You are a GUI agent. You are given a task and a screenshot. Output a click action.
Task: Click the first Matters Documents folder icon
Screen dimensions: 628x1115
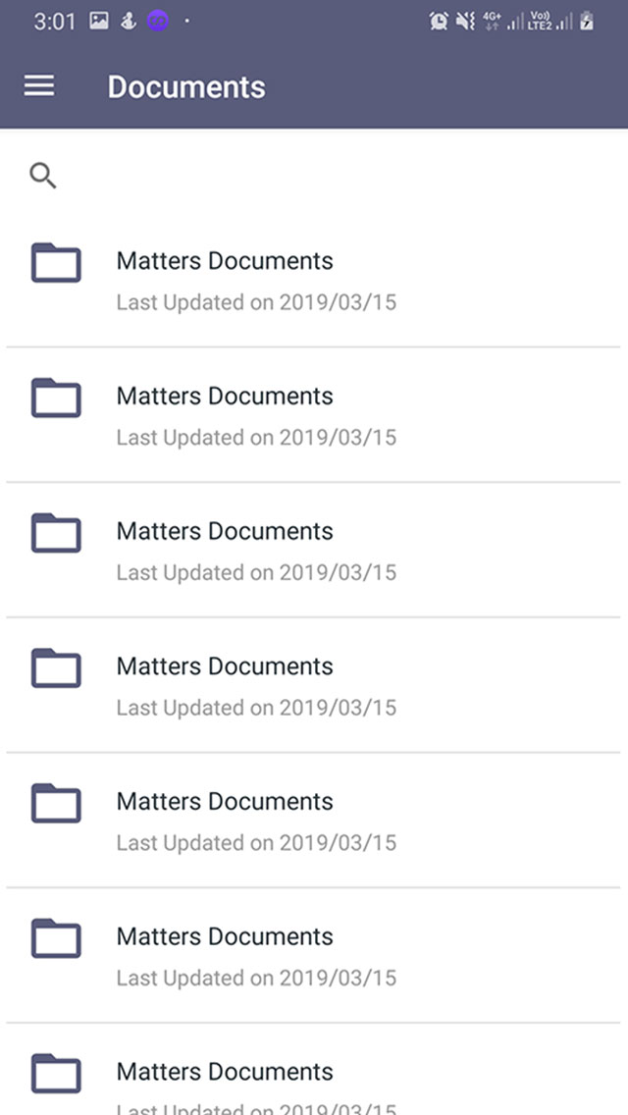(x=56, y=262)
